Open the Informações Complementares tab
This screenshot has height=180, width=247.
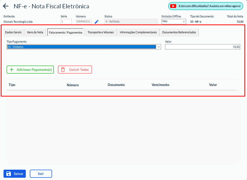[138, 32]
